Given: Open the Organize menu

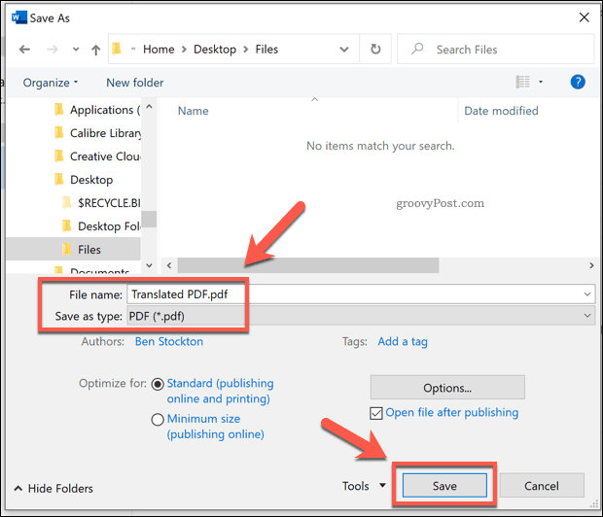Looking at the screenshot, I should pos(51,83).
